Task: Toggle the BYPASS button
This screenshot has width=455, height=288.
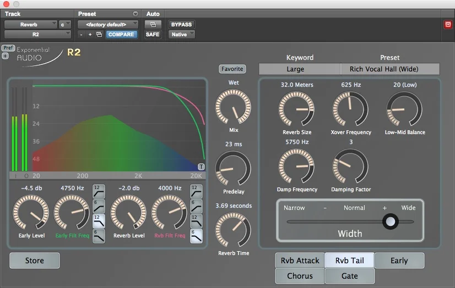Action: 181,25
